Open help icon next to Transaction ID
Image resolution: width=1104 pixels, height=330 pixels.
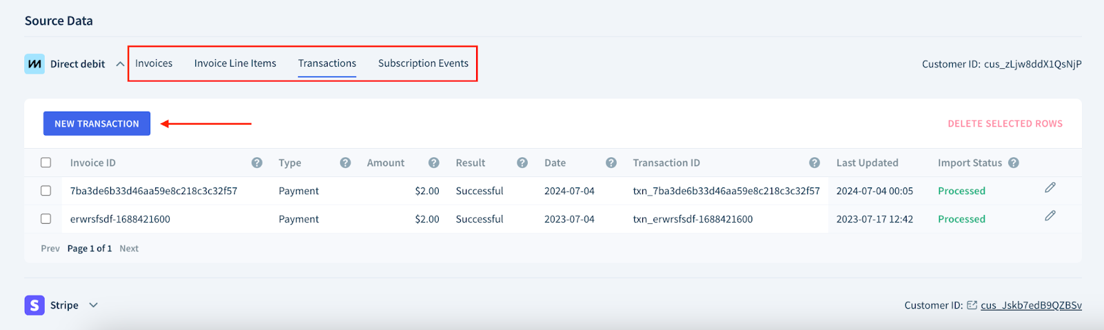pyautogui.click(x=814, y=163)
